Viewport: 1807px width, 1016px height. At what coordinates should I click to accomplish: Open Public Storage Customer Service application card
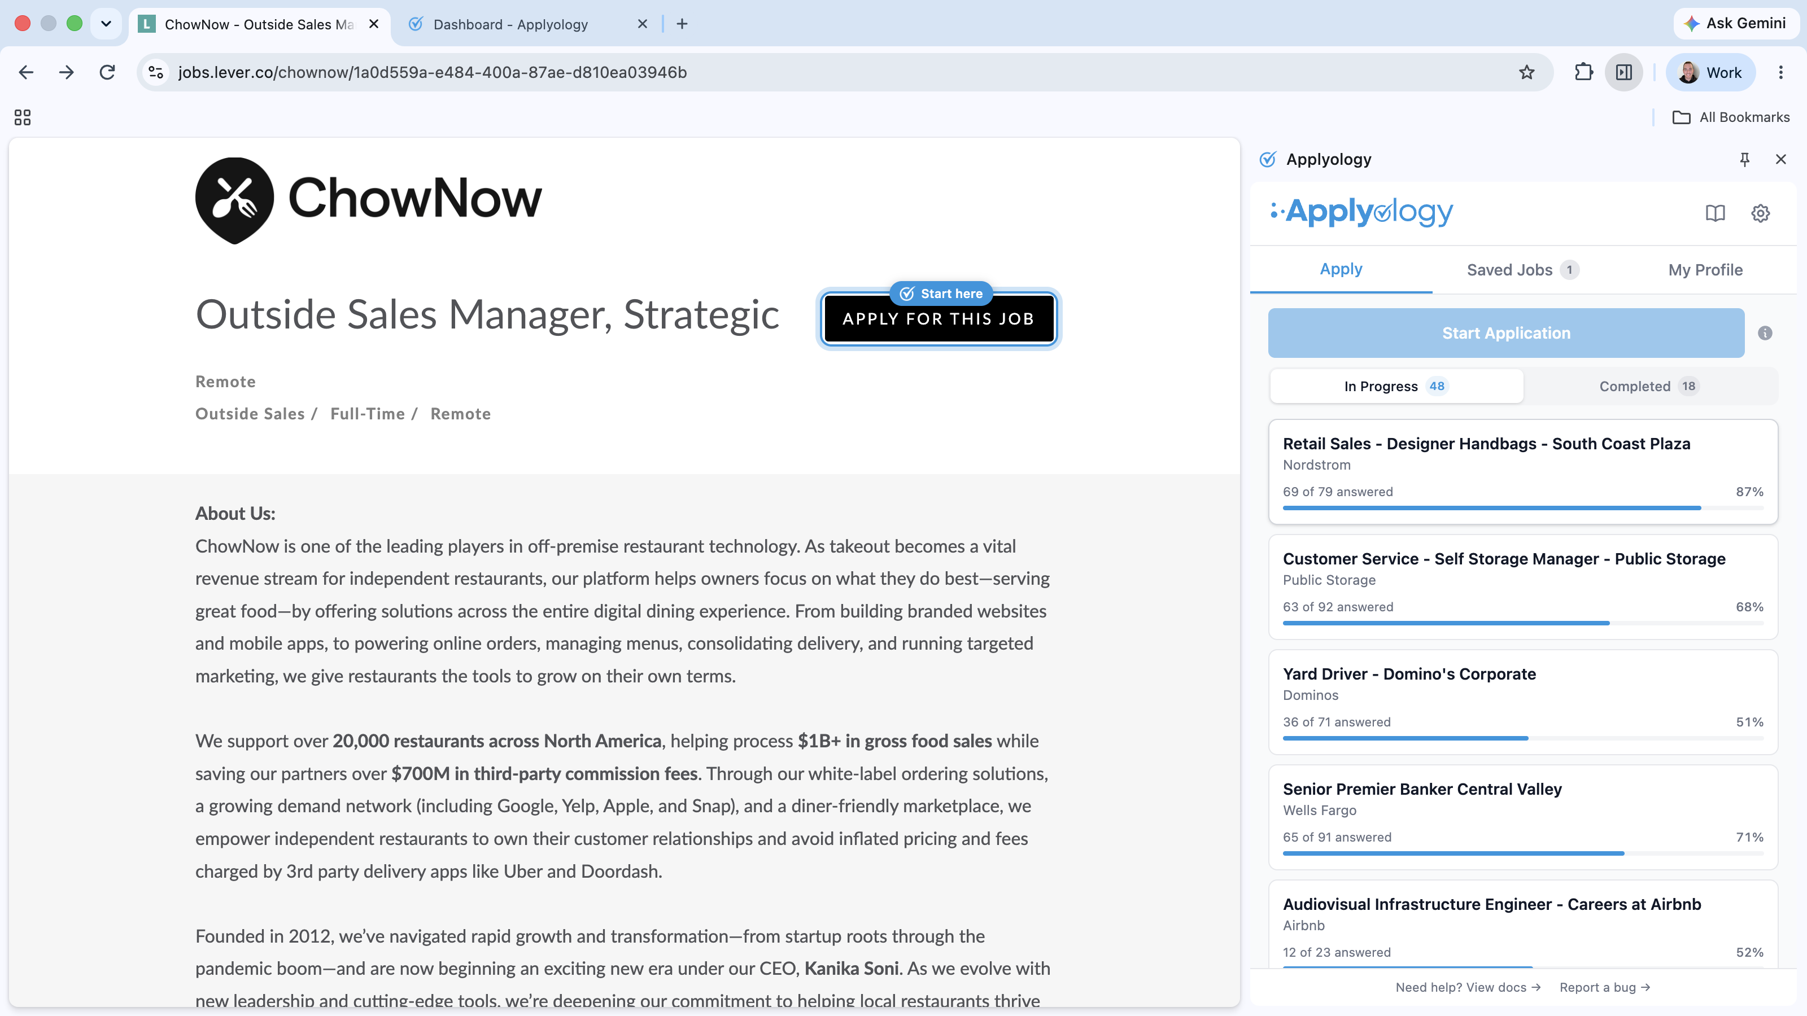(1523, 587)
